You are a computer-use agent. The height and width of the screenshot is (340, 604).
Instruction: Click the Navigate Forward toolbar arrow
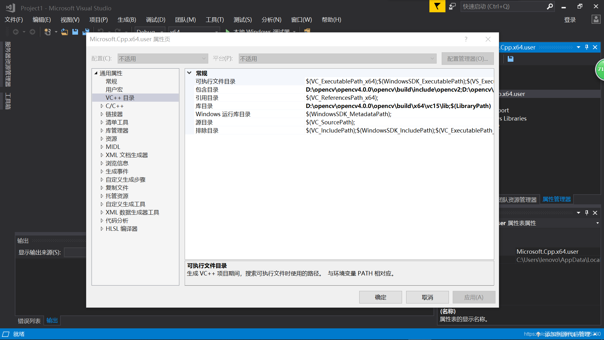point(32,32)
